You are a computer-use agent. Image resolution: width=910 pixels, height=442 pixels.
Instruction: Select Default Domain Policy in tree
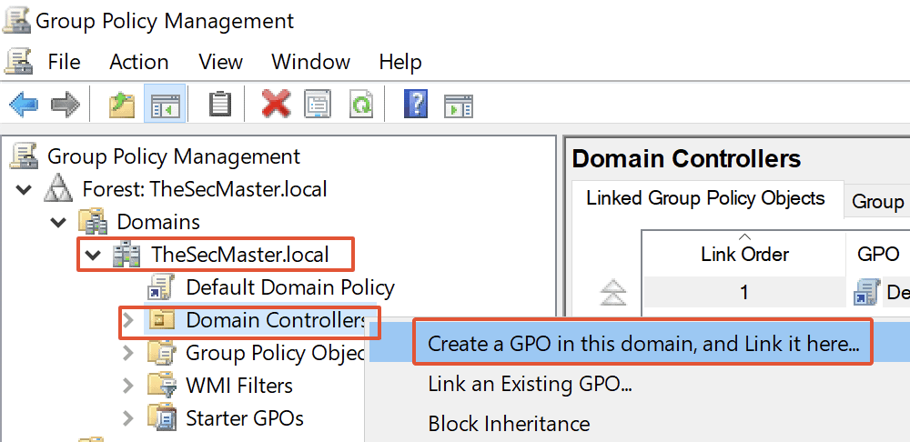point(290,287)
